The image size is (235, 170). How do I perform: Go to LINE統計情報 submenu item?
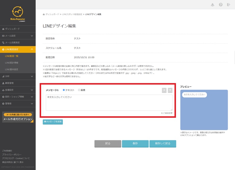(x=11, y=63)
